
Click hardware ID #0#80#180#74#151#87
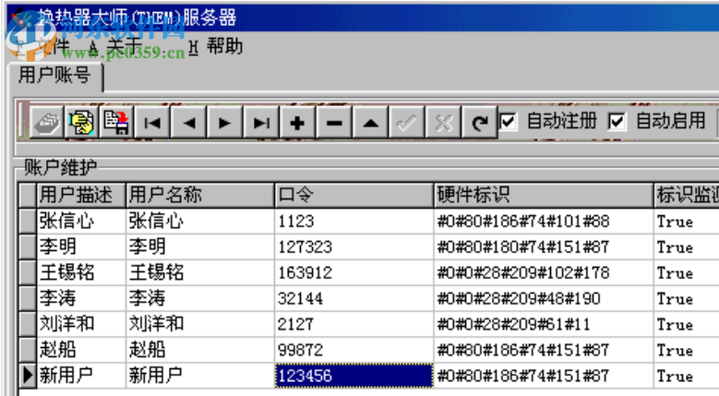click(x=544, y=247)
